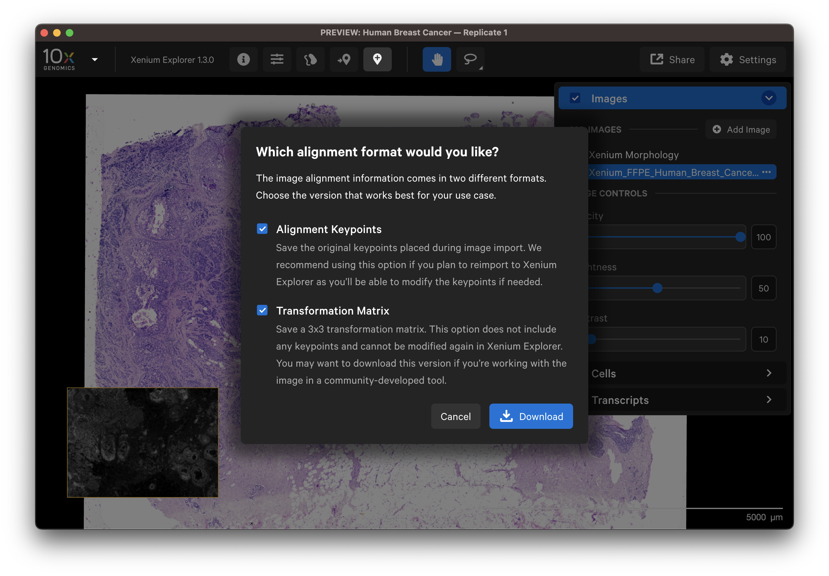
Task: Click the brightness value field showing 50
Action: point(764,288)
